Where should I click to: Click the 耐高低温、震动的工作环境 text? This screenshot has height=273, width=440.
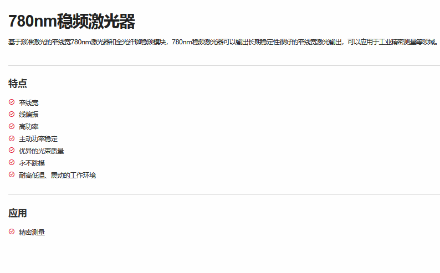tap(57, 176)
